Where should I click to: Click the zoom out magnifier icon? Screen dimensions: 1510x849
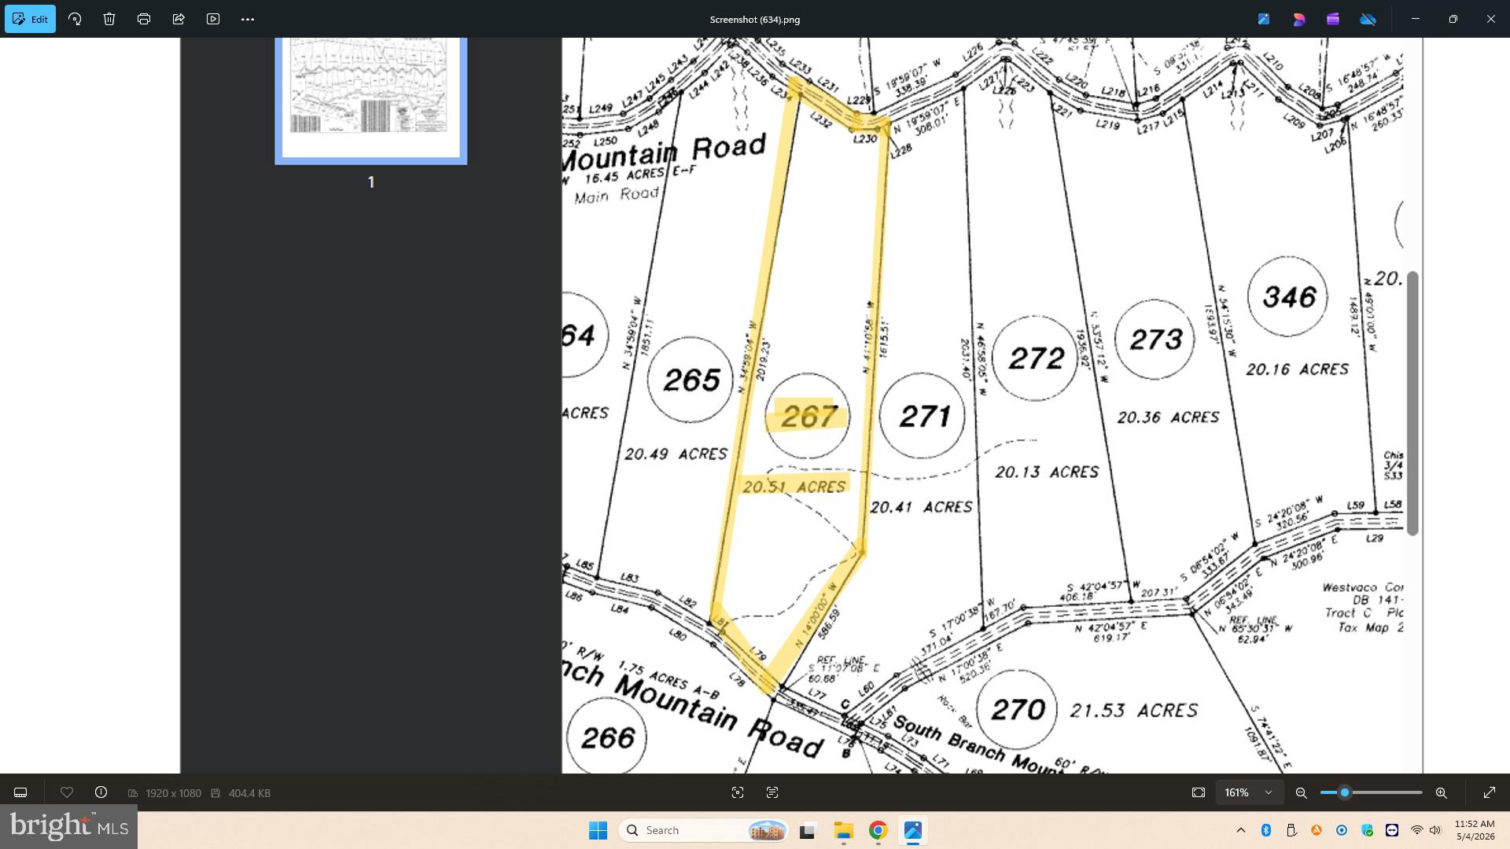pos(1302,792)
